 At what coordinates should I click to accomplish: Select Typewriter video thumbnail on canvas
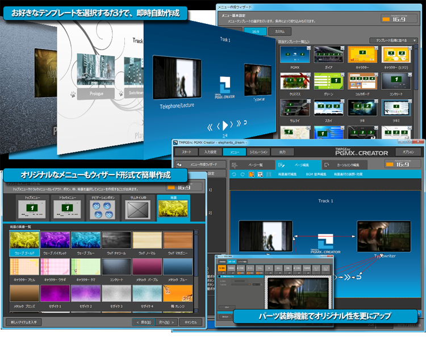[383, 236]
